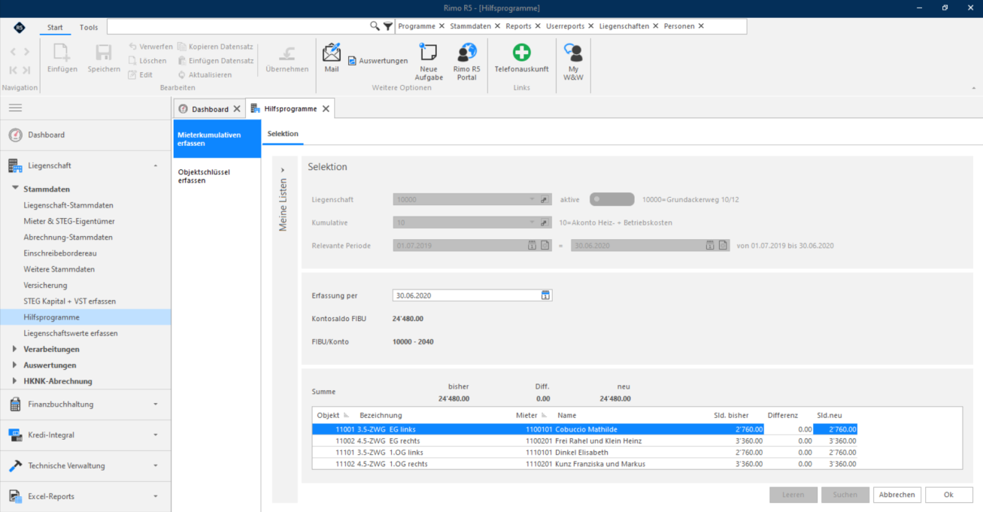983x512 pixels.
Task: Open Mieter & STEG-Eigentümer
Action: (x=69, y=221)
